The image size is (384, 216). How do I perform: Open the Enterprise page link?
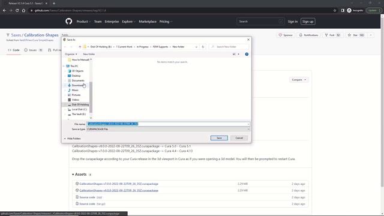112,22
